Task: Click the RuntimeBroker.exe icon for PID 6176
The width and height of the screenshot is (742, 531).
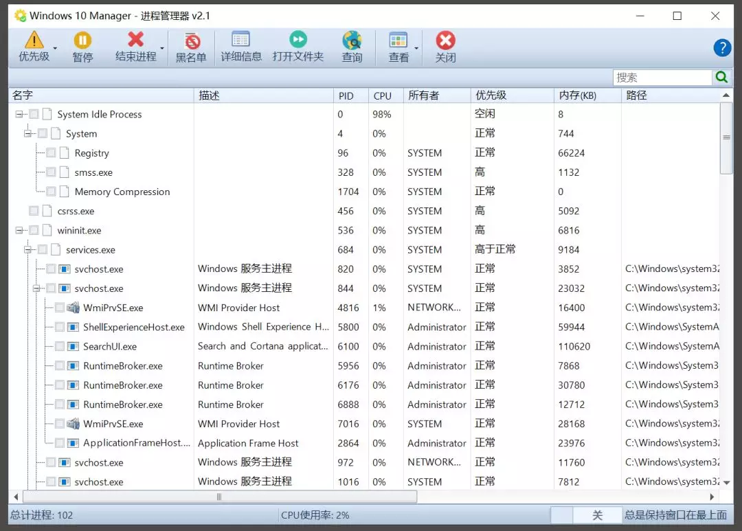Action: pyautogui.click(x=73, y=385)
